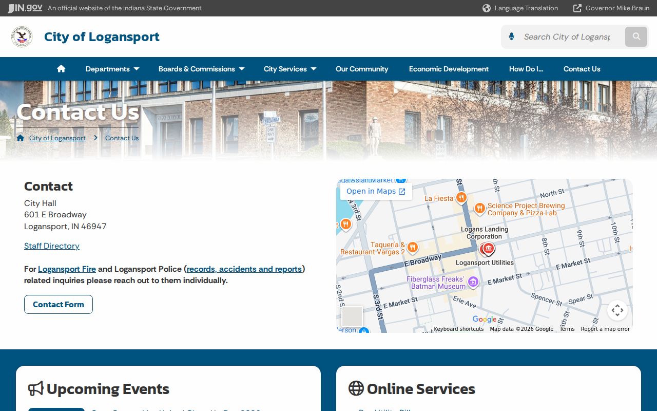Open the map camera controls button
The width and height of the screenshot is (657, 411).
(617, 310)
